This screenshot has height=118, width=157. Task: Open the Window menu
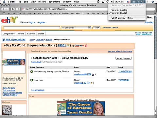tap(67, 2)
